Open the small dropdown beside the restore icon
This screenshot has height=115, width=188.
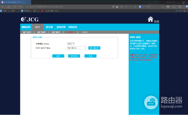coord(22,7)
